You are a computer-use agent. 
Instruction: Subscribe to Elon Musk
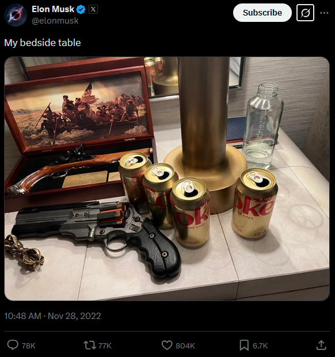pos(262,13)
